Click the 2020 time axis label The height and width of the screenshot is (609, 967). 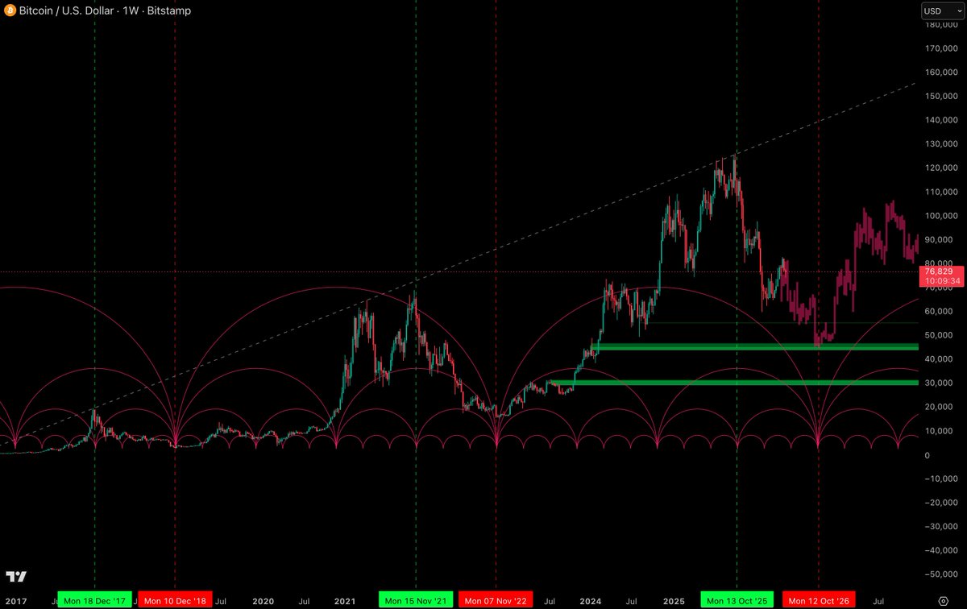tap(264, 601)
